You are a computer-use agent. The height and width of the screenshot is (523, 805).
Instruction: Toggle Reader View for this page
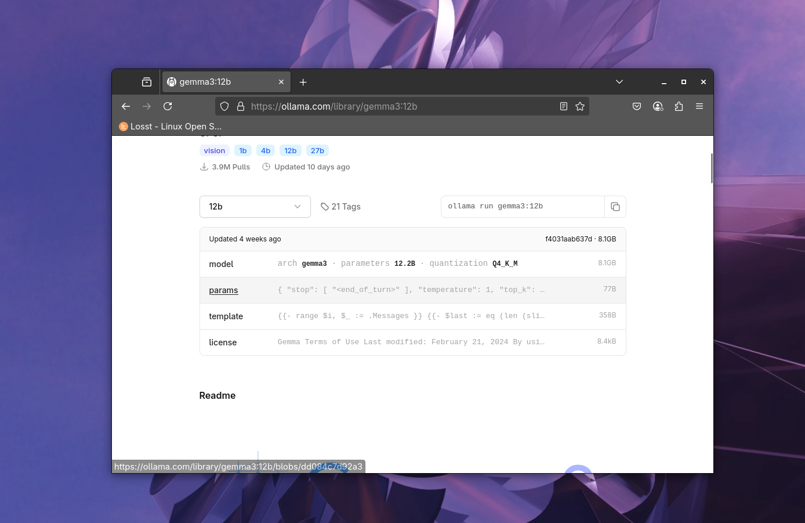563,106
